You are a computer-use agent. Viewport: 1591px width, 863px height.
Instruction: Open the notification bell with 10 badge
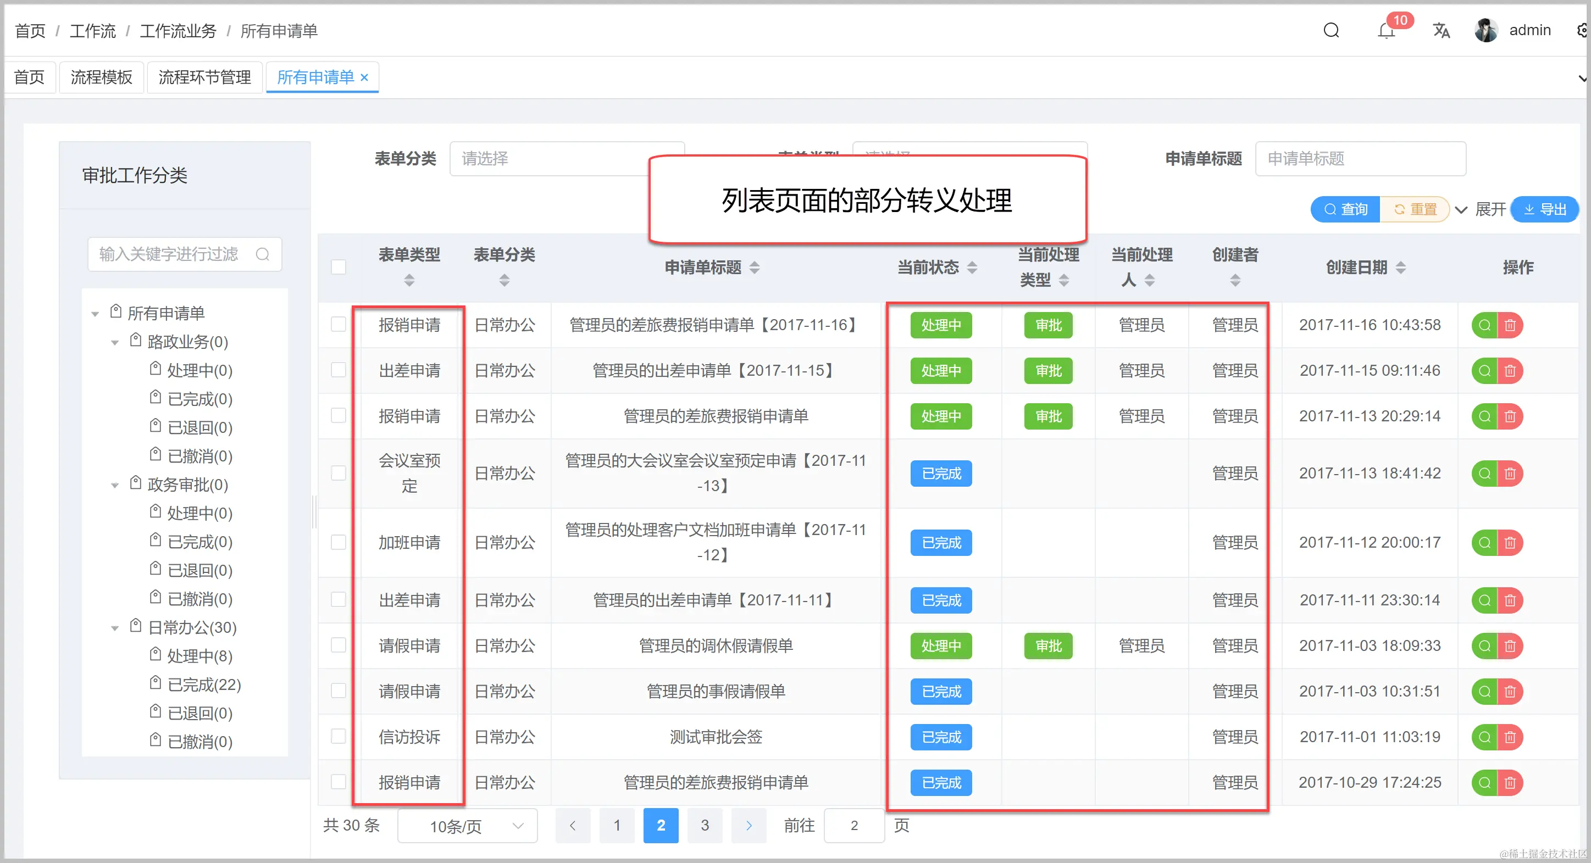pos(1386,30)
